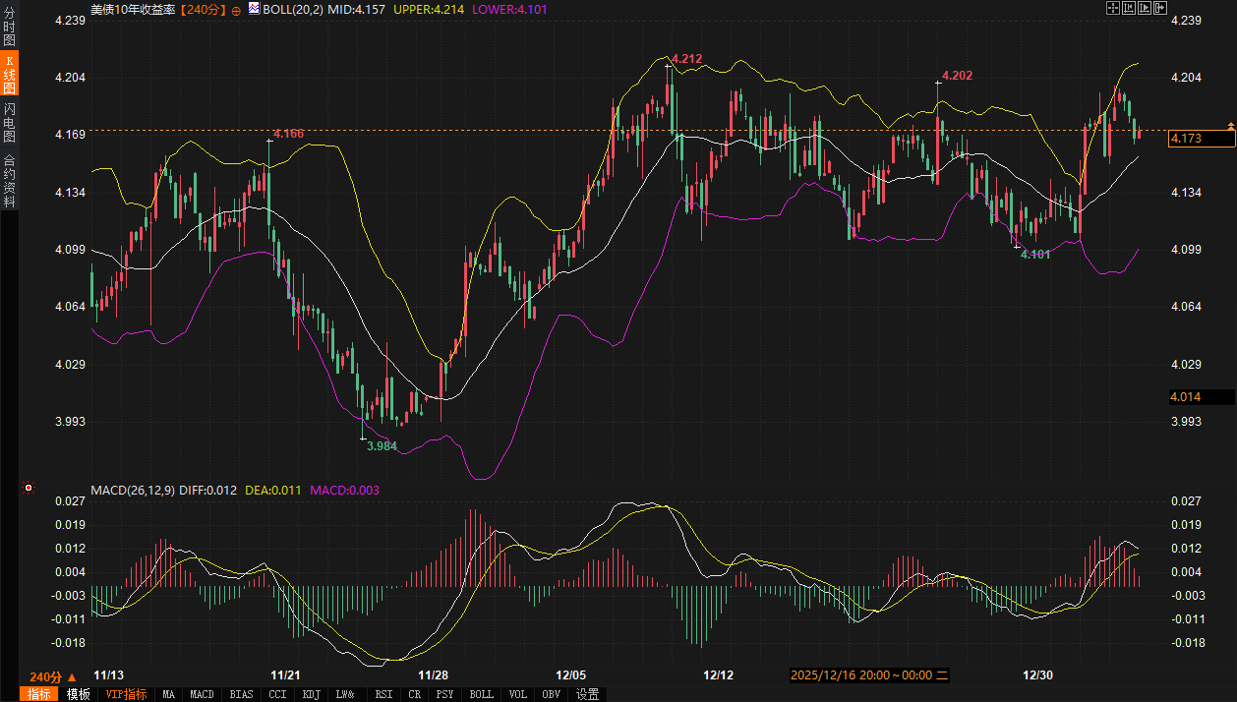Select the 模板 tab at bottom
The width and height of the screenshot is (1237, 702).
coord(79,694)
